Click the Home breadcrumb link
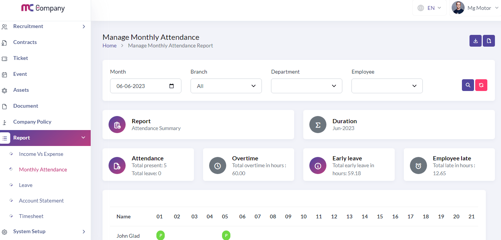 tap(109, 45)
